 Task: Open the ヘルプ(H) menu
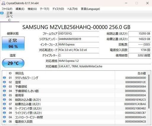click(x=72, y=9)
